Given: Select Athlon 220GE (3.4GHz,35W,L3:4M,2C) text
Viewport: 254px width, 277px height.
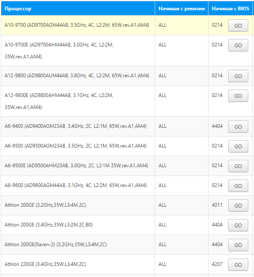Looking at the screenshot, I should point(45,264).
